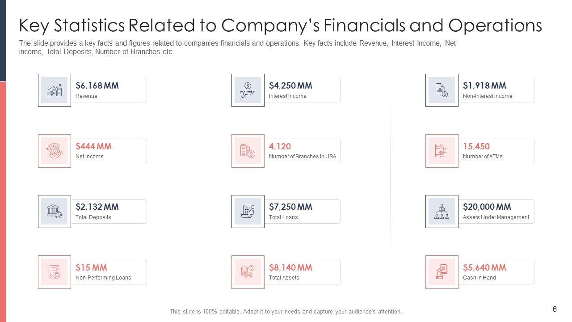Select the $6,168 MM revenue value
The width and height of the screenshot is (572, 322).
coord(97,85)
